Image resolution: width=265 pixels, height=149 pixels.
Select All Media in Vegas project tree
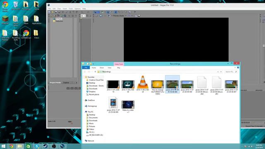(x=59, y=19)
